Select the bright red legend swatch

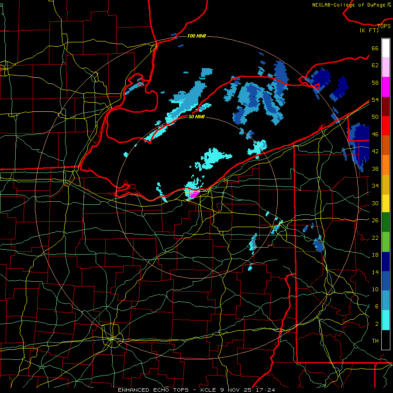386,126
